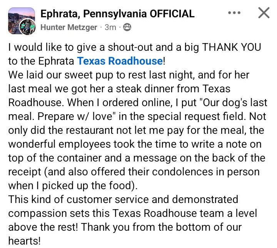Open the three-dot post options menu
This screenshot has width=277, height=248.
pos(234,13)
